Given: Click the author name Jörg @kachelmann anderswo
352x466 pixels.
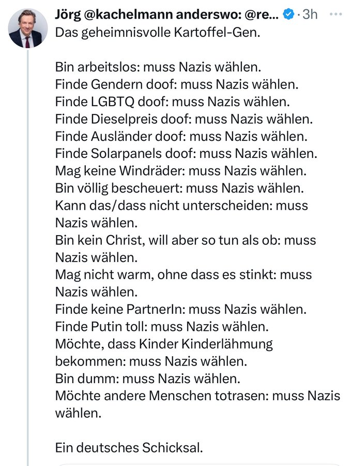Looking at the screenshot, I should (x=166, y=14).
